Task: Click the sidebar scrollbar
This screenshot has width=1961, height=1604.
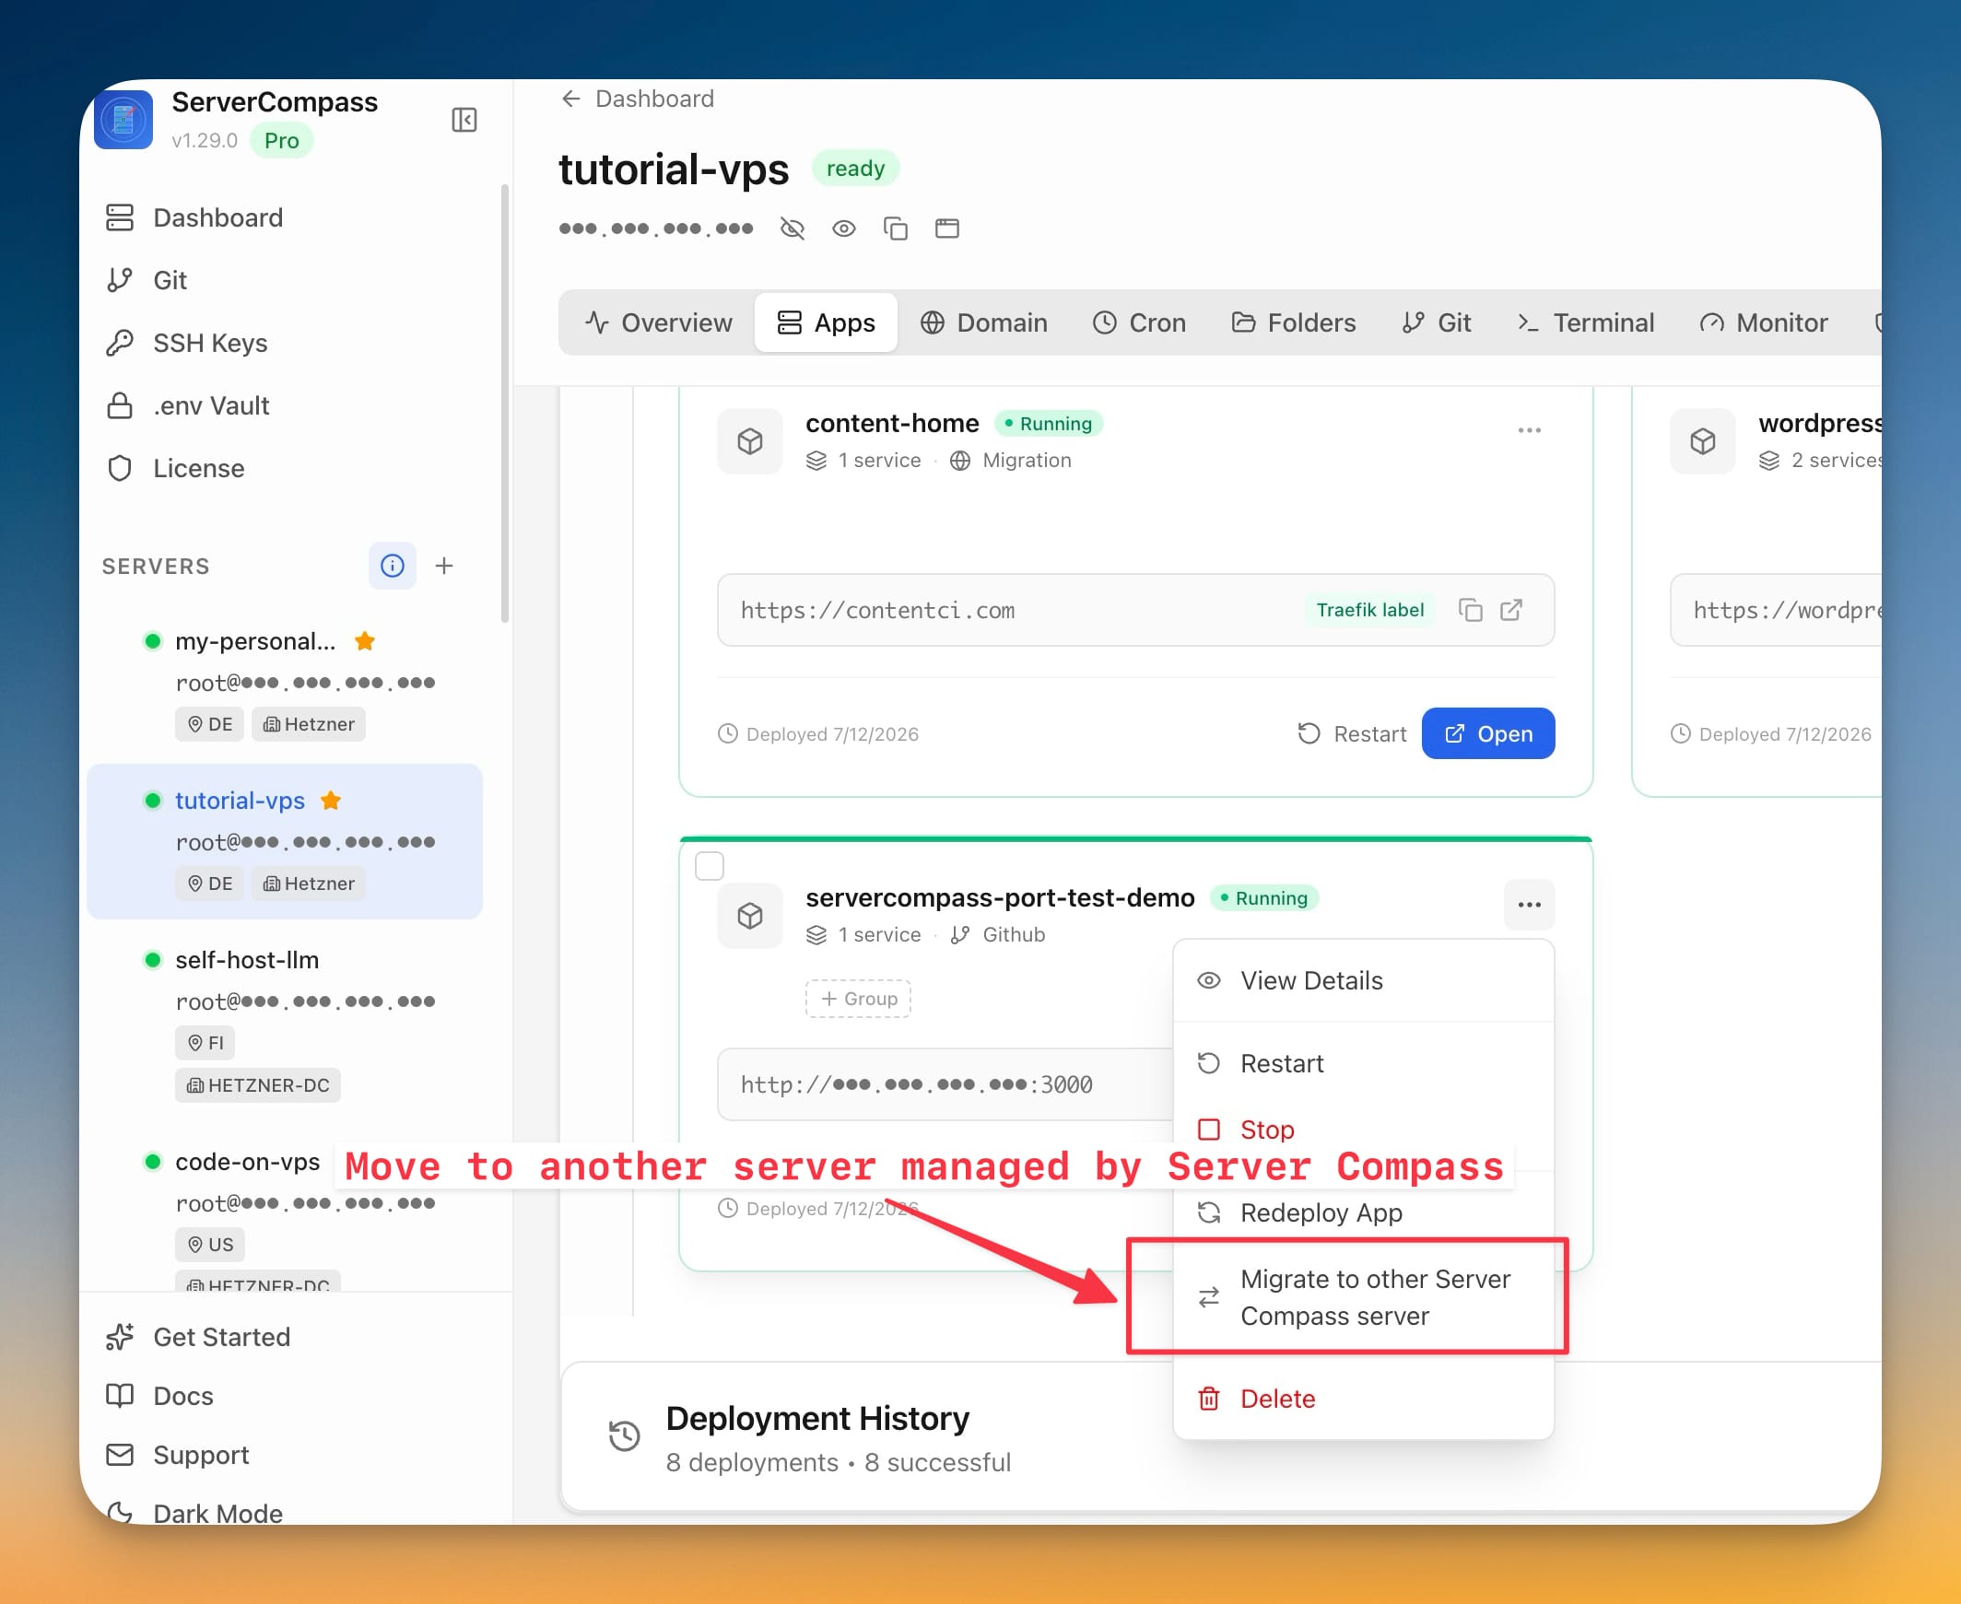Action: [x=505, y=404]
